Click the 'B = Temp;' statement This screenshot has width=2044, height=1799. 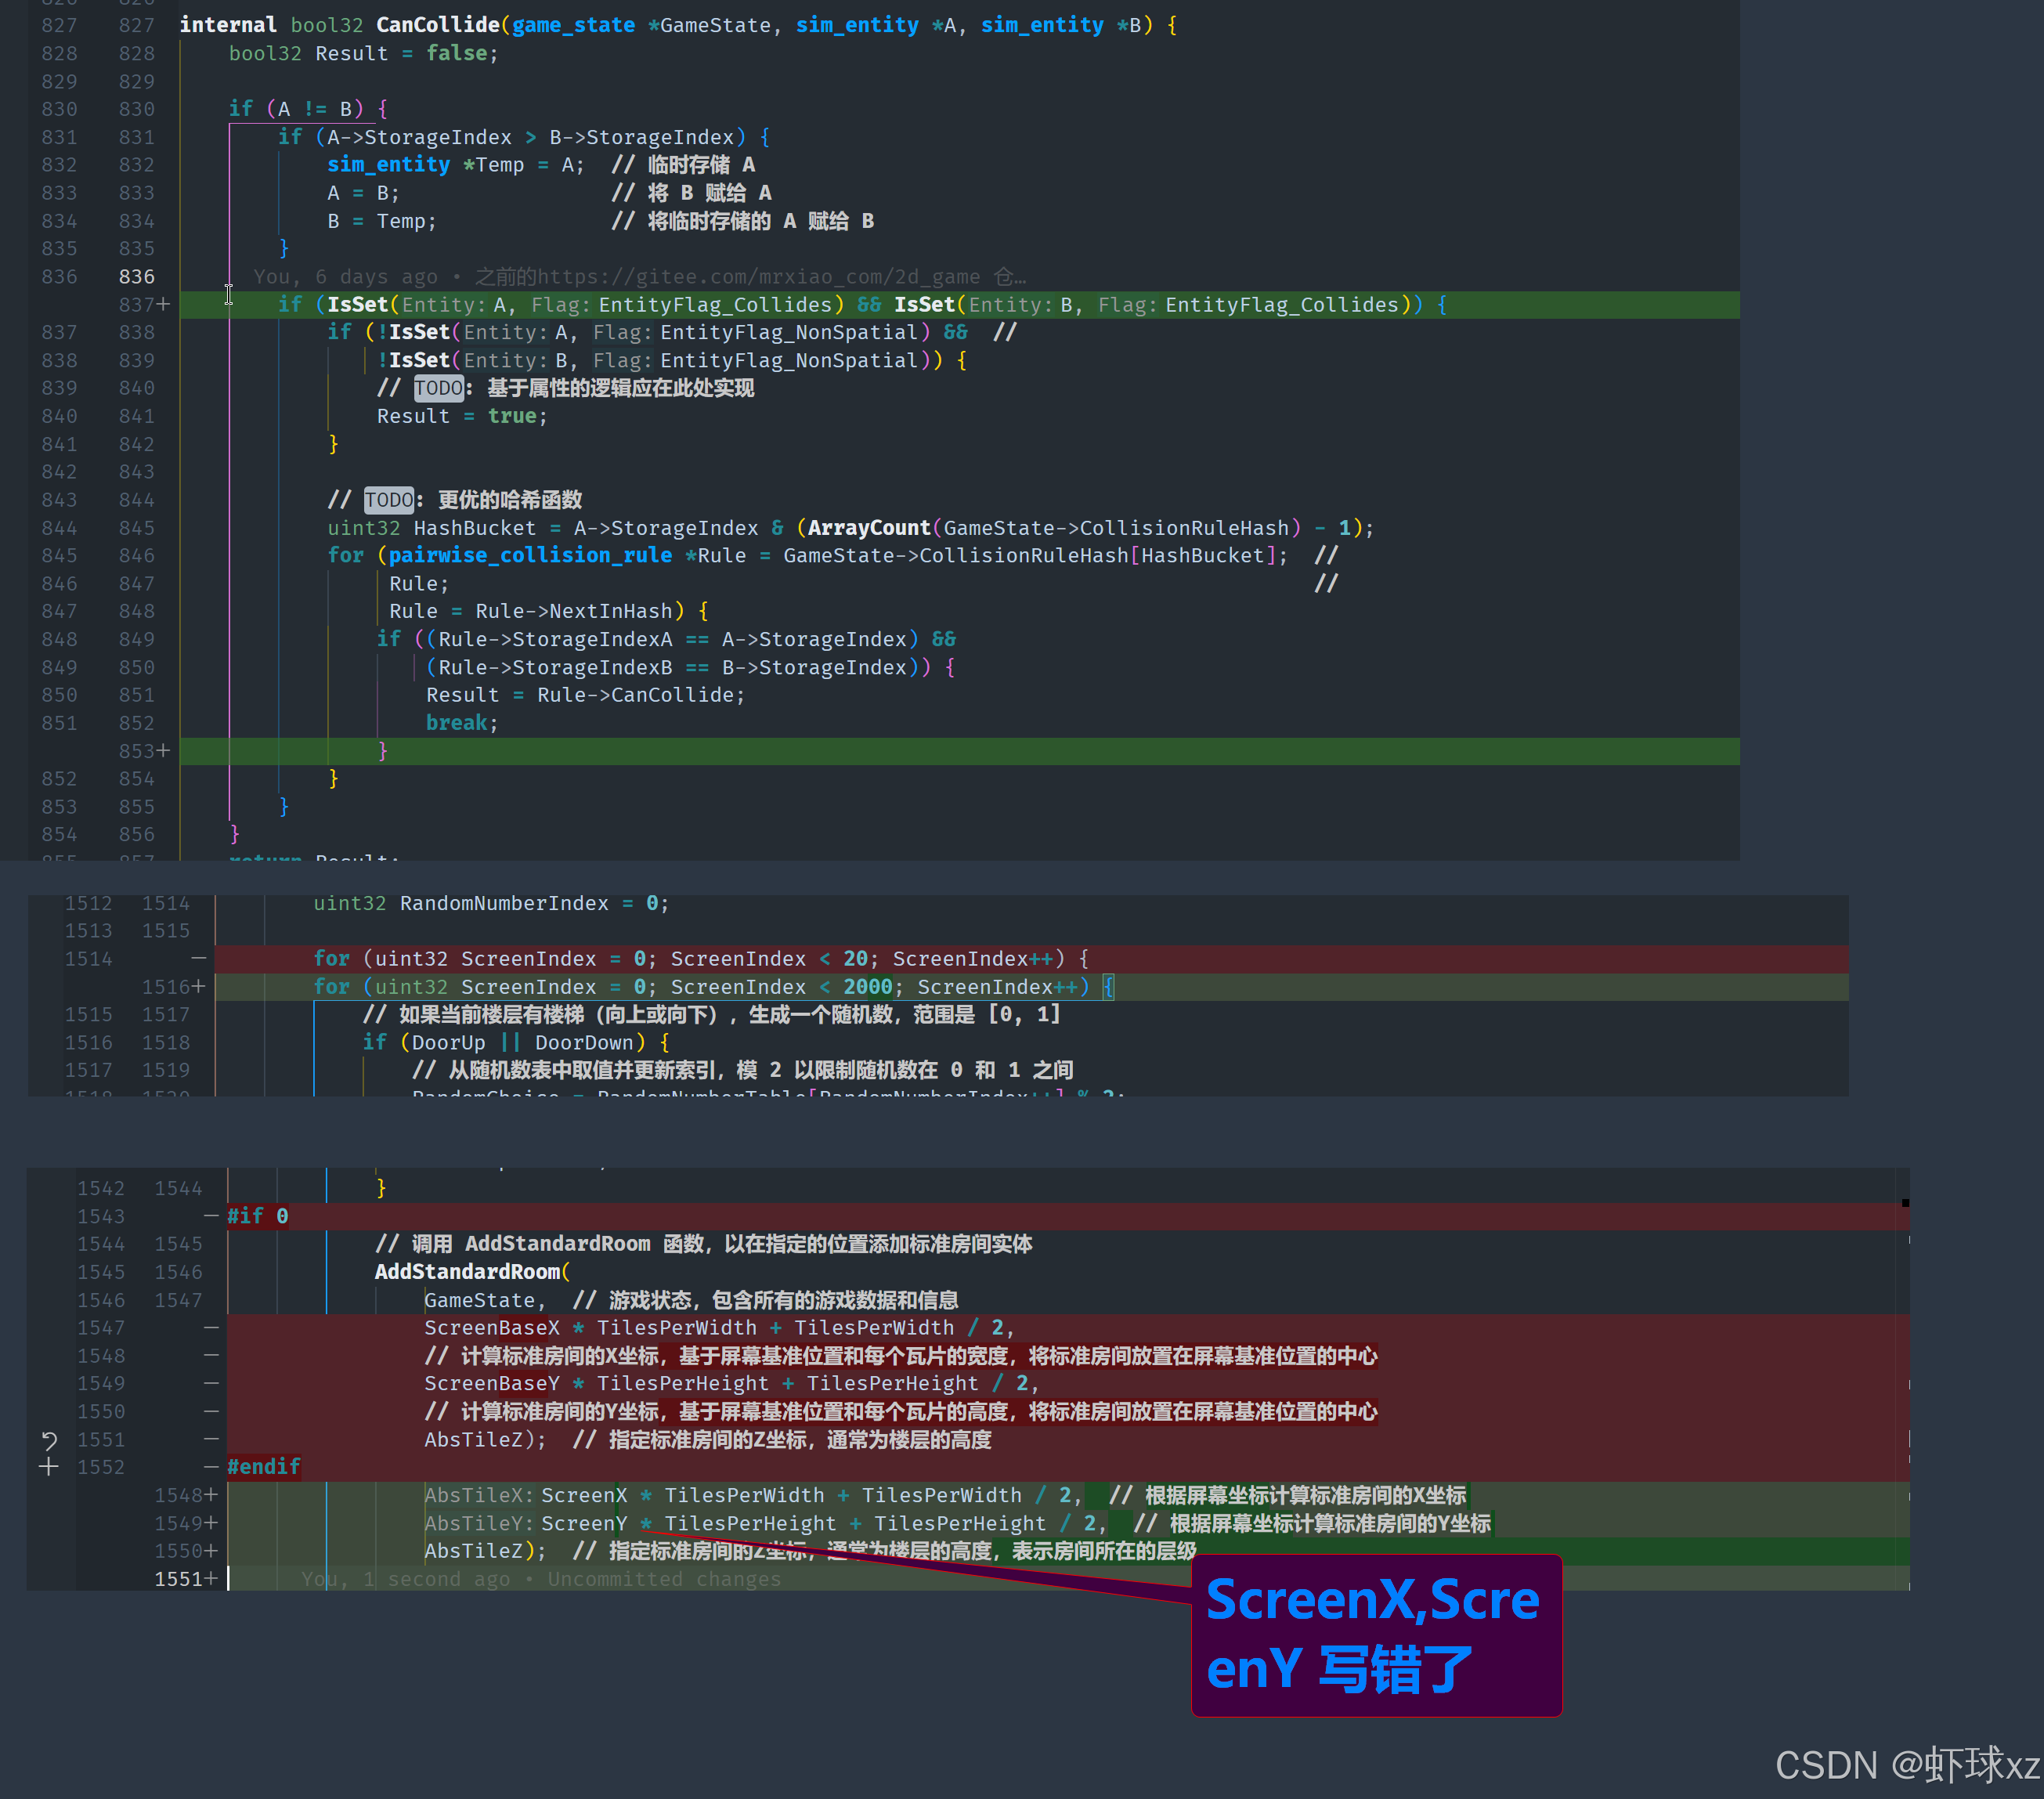382,221
